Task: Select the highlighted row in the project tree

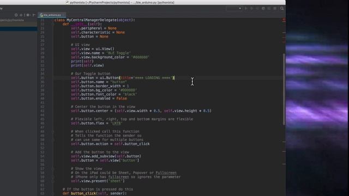Action: tap(19, 29)
